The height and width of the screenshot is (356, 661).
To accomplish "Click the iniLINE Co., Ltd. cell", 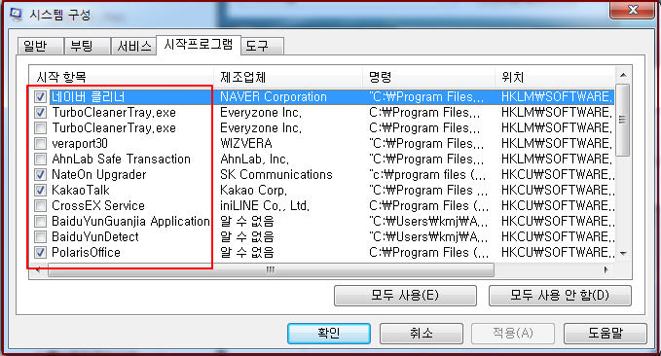I will (265, 206).
